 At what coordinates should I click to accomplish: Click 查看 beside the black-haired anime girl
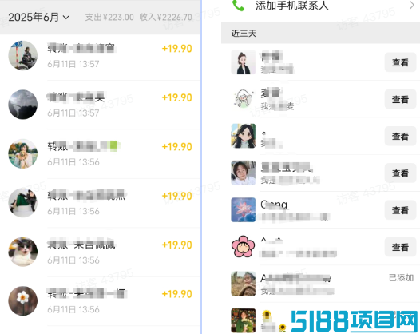click(400, 137)
